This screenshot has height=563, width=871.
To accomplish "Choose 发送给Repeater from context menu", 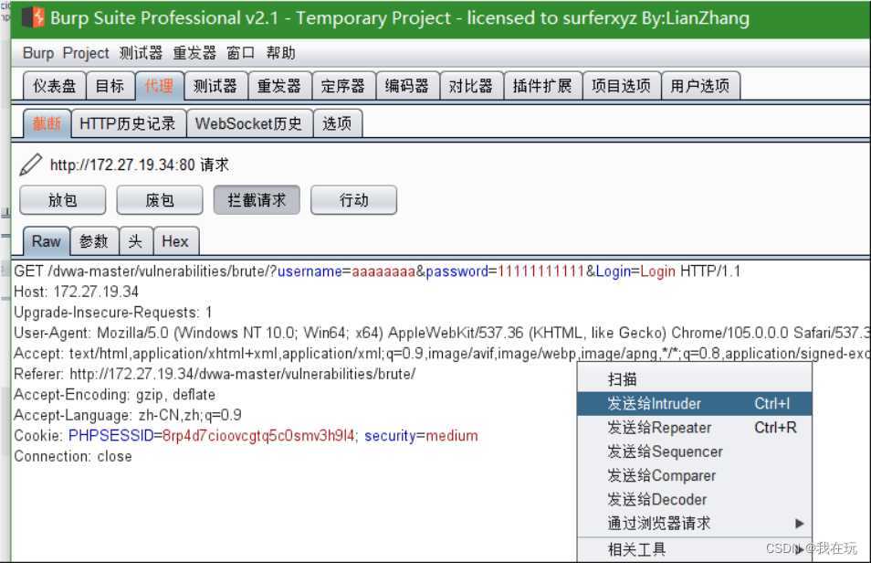I will click(x=695, y=427).
